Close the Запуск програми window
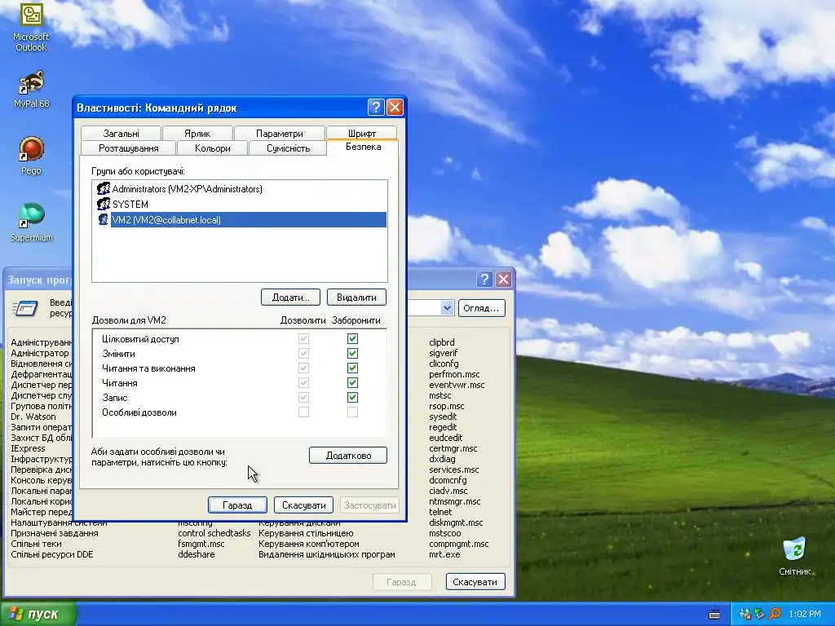835x626 pixels. click(503, 280)
